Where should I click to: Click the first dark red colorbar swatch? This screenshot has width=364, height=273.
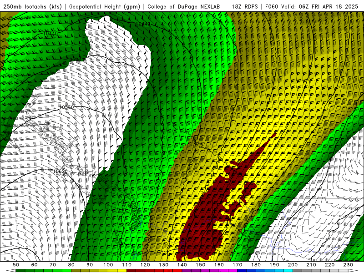click(x=131, y=270)
